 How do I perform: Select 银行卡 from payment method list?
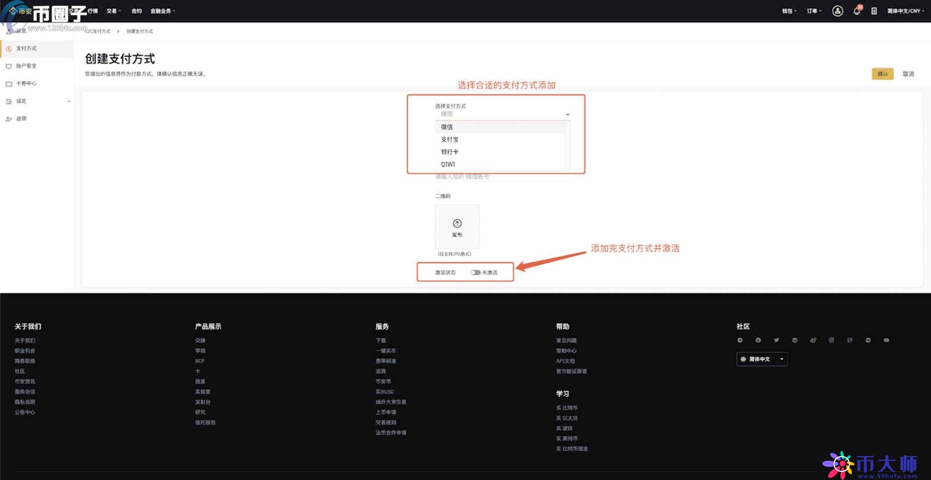coord(500,152)
